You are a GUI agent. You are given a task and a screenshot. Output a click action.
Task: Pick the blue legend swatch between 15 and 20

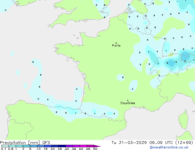pyautogui.click(x=48, y=146)
